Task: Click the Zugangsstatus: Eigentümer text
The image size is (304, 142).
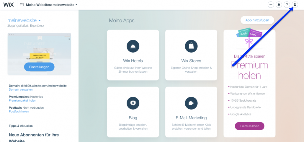Action: [26, 26]
